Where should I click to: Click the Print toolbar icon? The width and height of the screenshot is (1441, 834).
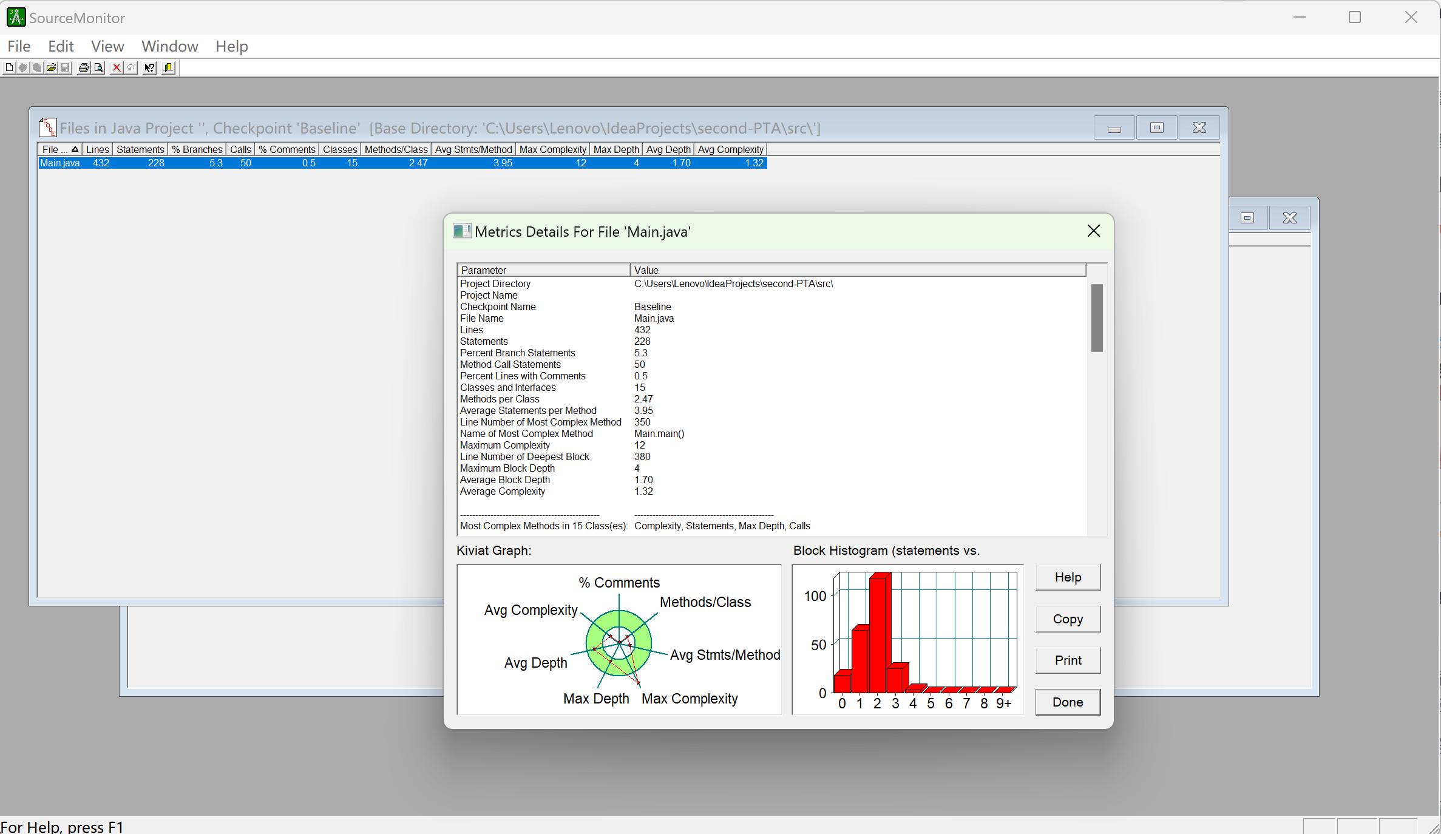pos(84,67)
